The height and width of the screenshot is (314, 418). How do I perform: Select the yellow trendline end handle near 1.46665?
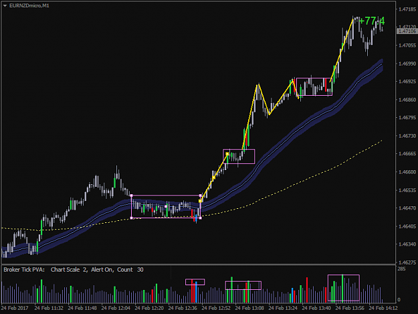pos(227,154)
